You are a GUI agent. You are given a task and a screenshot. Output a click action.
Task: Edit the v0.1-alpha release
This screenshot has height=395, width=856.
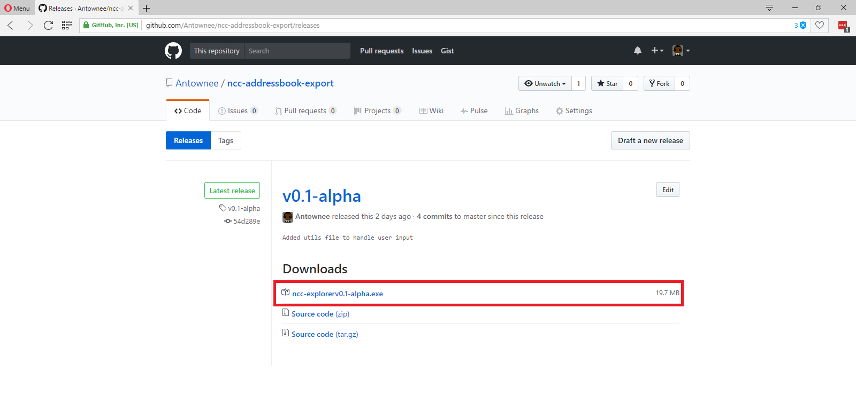click(668, 189)
